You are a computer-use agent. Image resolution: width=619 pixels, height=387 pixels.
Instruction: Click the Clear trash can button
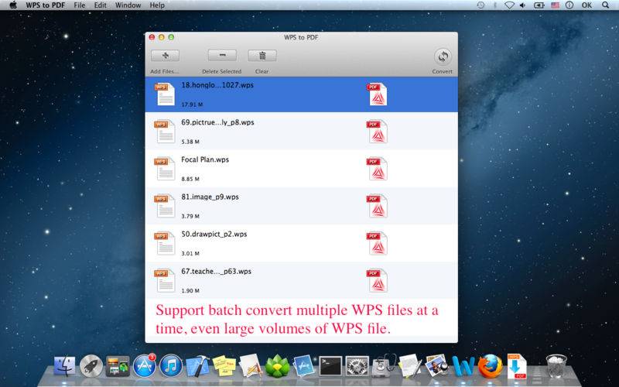[262, 56]
